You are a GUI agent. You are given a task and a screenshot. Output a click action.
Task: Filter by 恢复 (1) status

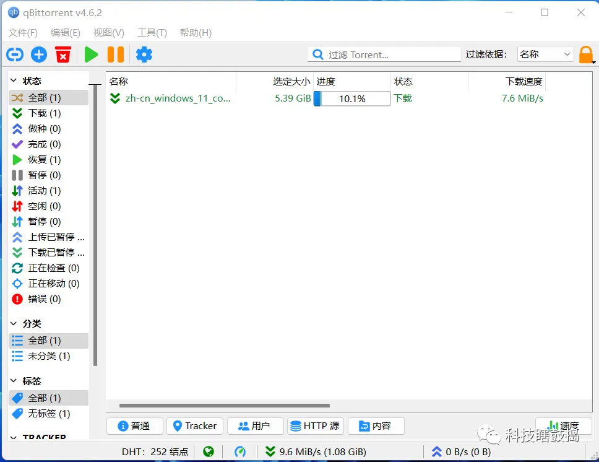[48, 160]
